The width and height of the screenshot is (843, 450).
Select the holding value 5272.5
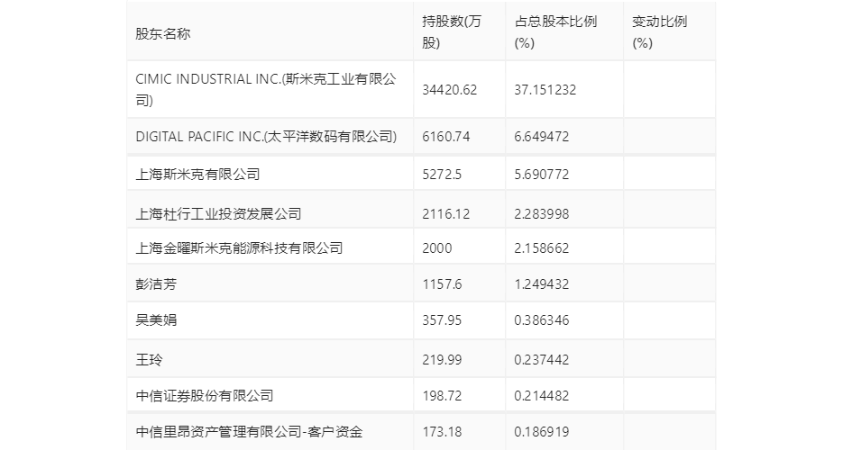click(x=442, y=175)
